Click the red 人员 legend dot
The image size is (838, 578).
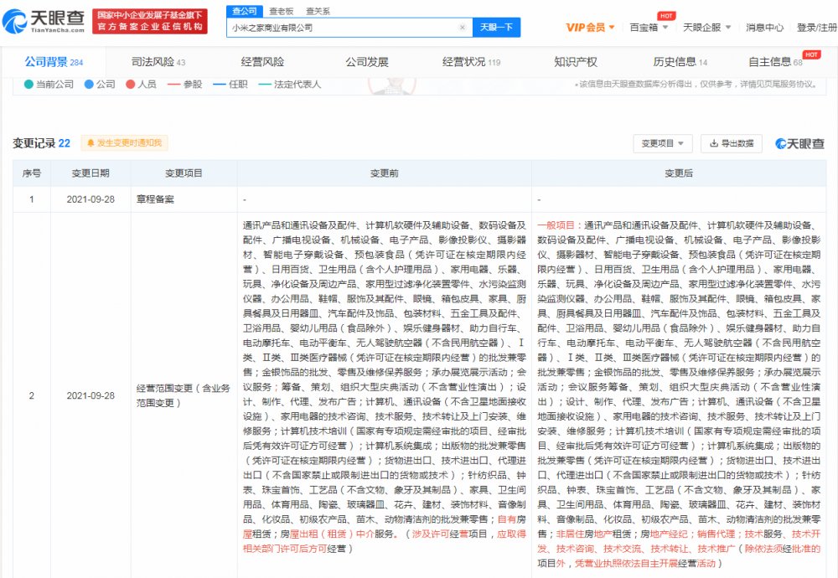[129, 85]
